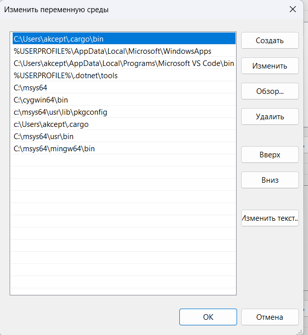Open the Обзор... folder browser

[x=269, y=91]
